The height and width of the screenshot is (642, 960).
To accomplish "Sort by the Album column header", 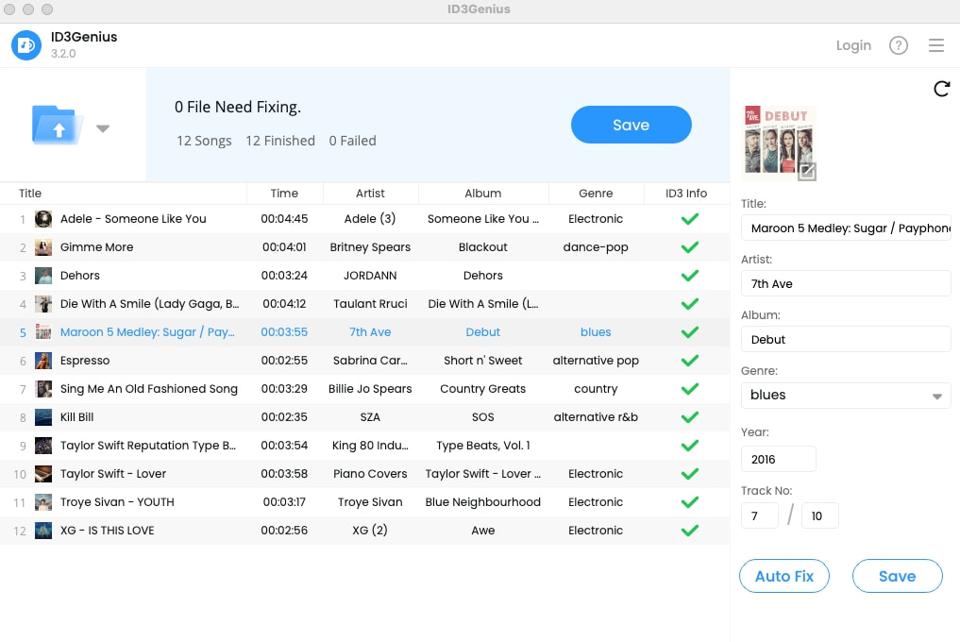I will (483, 194).
